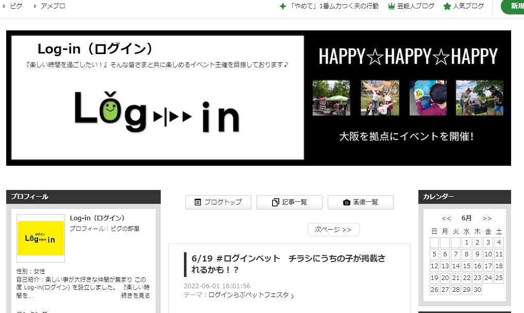This screenshot has width=524, height=313.
Task: Click the HAPPY☆HAPPY☆HAPPY banner heading
Action: (x=408, y=56)
